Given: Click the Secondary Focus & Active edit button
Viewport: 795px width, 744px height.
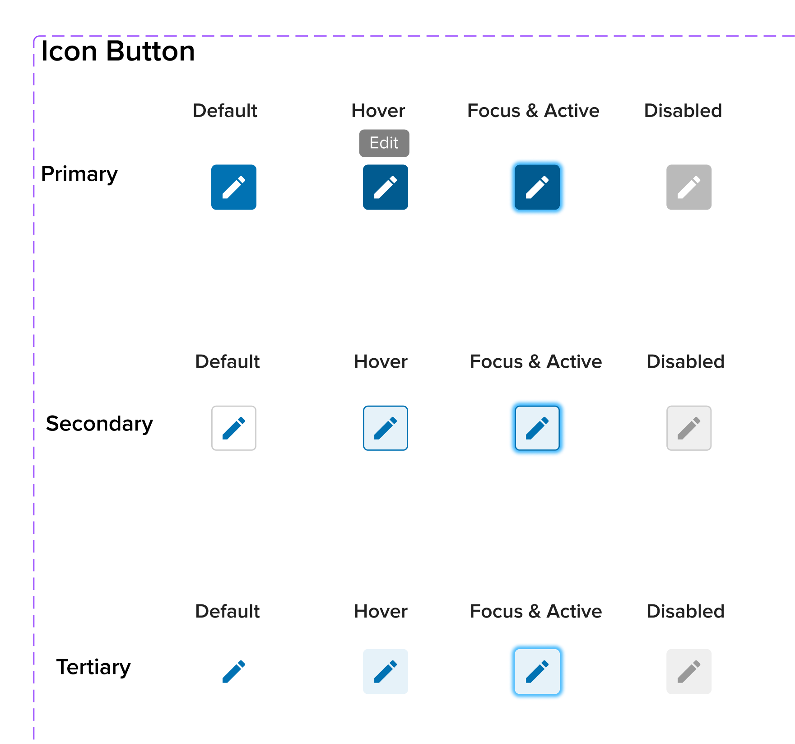Looking at the screenshot, I should click(x=537, y=428).
